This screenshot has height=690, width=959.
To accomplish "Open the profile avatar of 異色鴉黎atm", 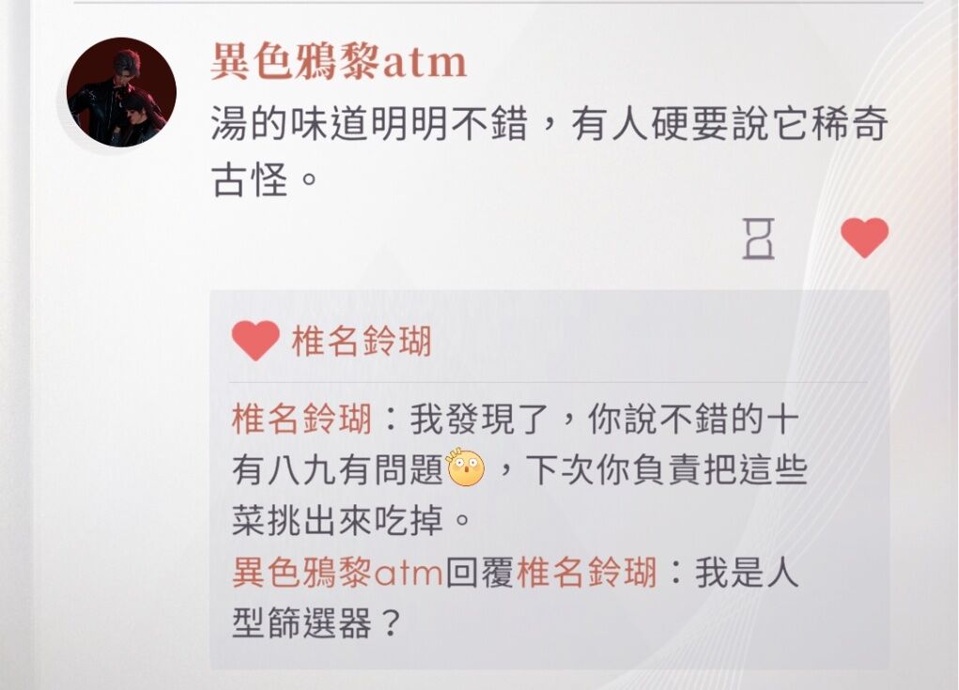I will (x=121, y=92).
